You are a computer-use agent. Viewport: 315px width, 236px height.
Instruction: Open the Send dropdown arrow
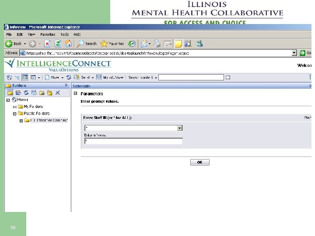[x=93, y=77]
